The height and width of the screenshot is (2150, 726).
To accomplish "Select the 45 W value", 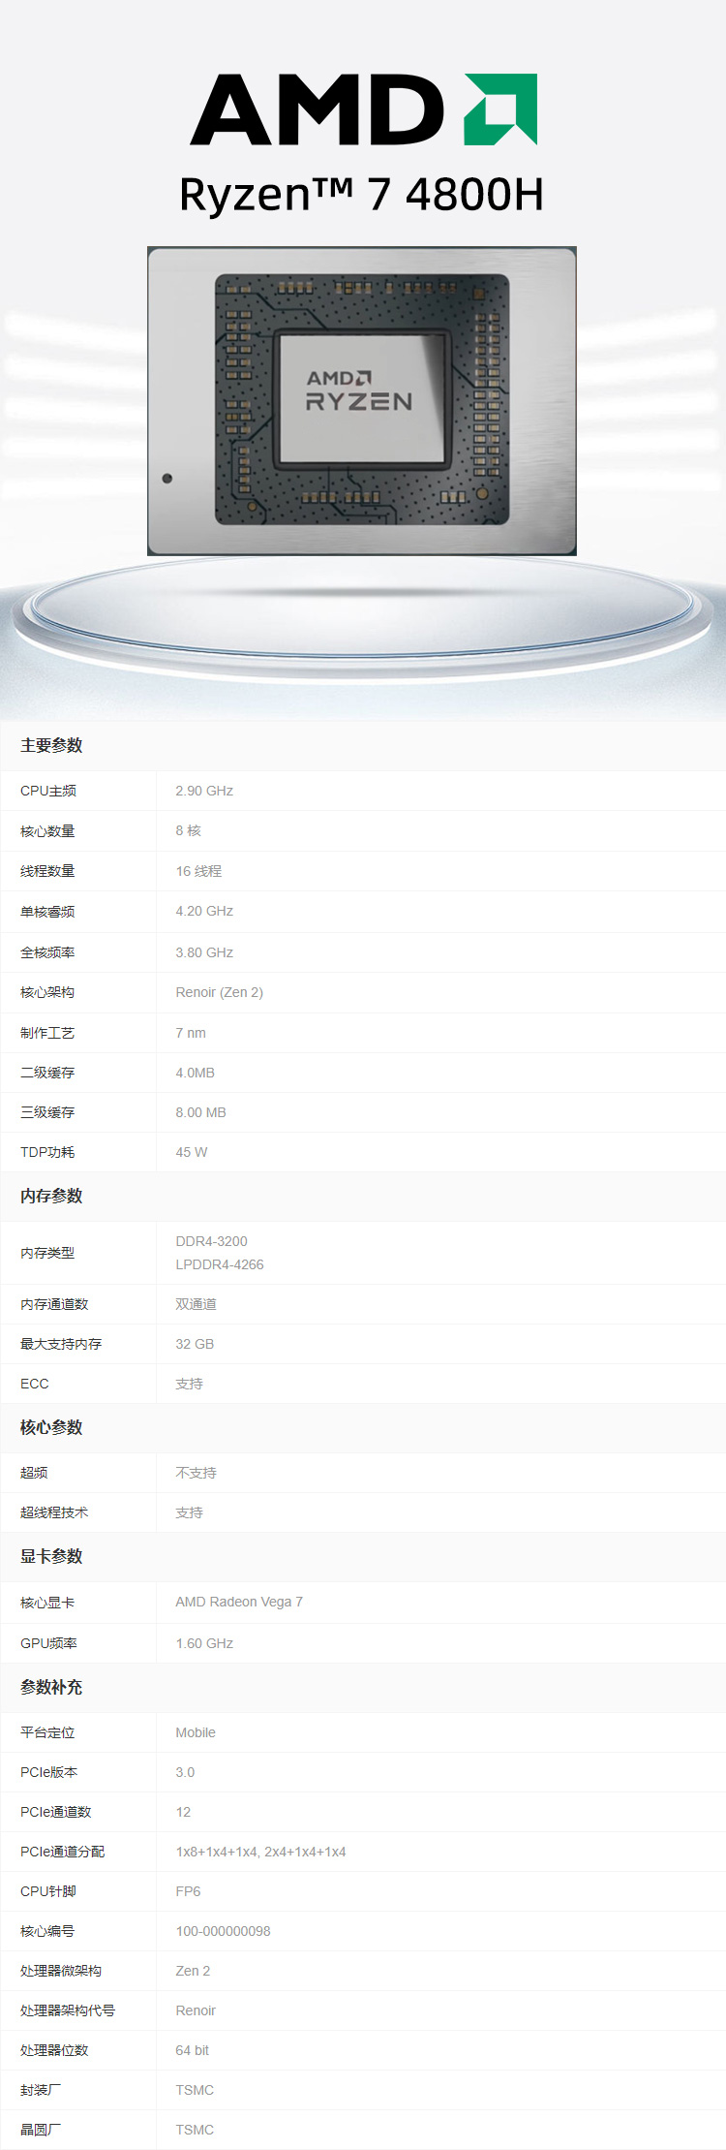I will (192, 1152).
